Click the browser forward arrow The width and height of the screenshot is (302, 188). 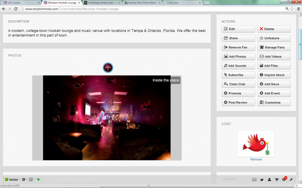tap(10, 9)
